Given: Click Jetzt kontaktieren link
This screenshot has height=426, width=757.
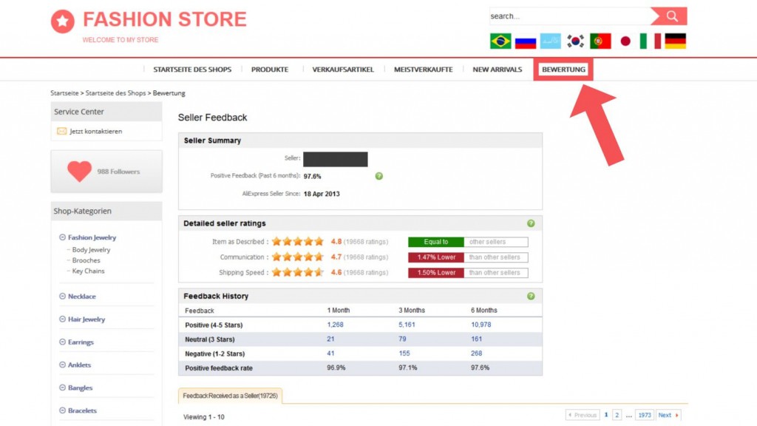Looking at the screenshot, I should (x=95, y=132).
